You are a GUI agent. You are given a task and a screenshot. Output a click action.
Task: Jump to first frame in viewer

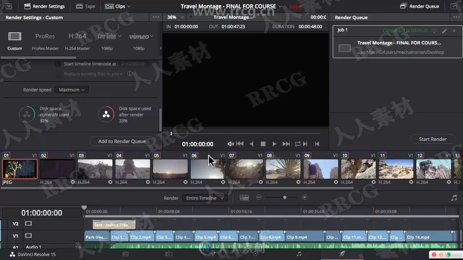tap(240, 144)
